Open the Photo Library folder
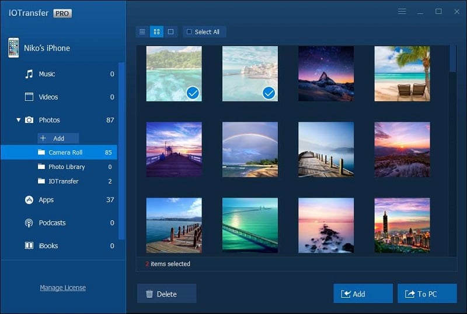Viewport: 467px width, 314px height. tap(75, 167)
